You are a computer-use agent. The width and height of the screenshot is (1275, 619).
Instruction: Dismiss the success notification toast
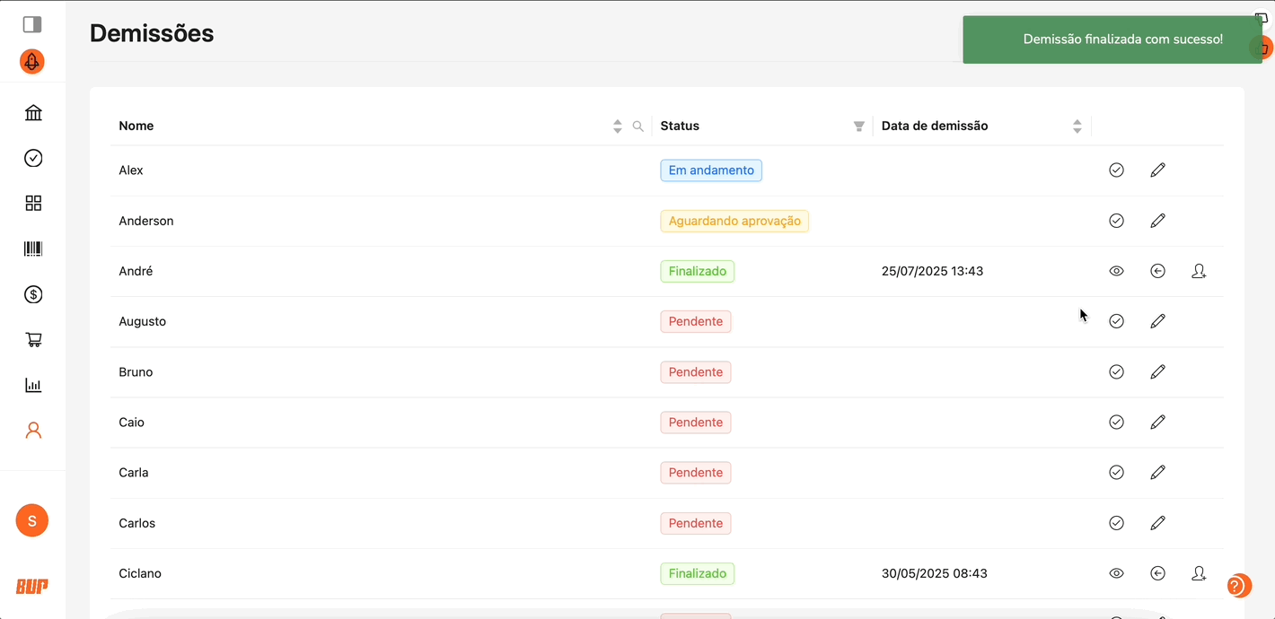(1112, 39)
